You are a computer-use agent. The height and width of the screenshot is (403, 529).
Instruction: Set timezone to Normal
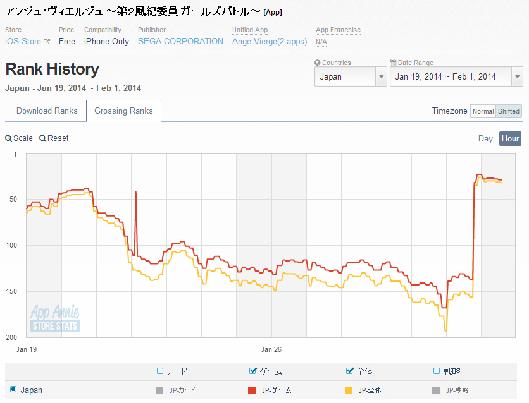pos(483,111)
